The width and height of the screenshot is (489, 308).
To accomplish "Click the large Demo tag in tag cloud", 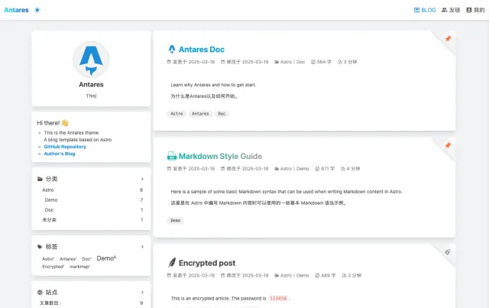I will pyautogui.click(x=106, y=258).
